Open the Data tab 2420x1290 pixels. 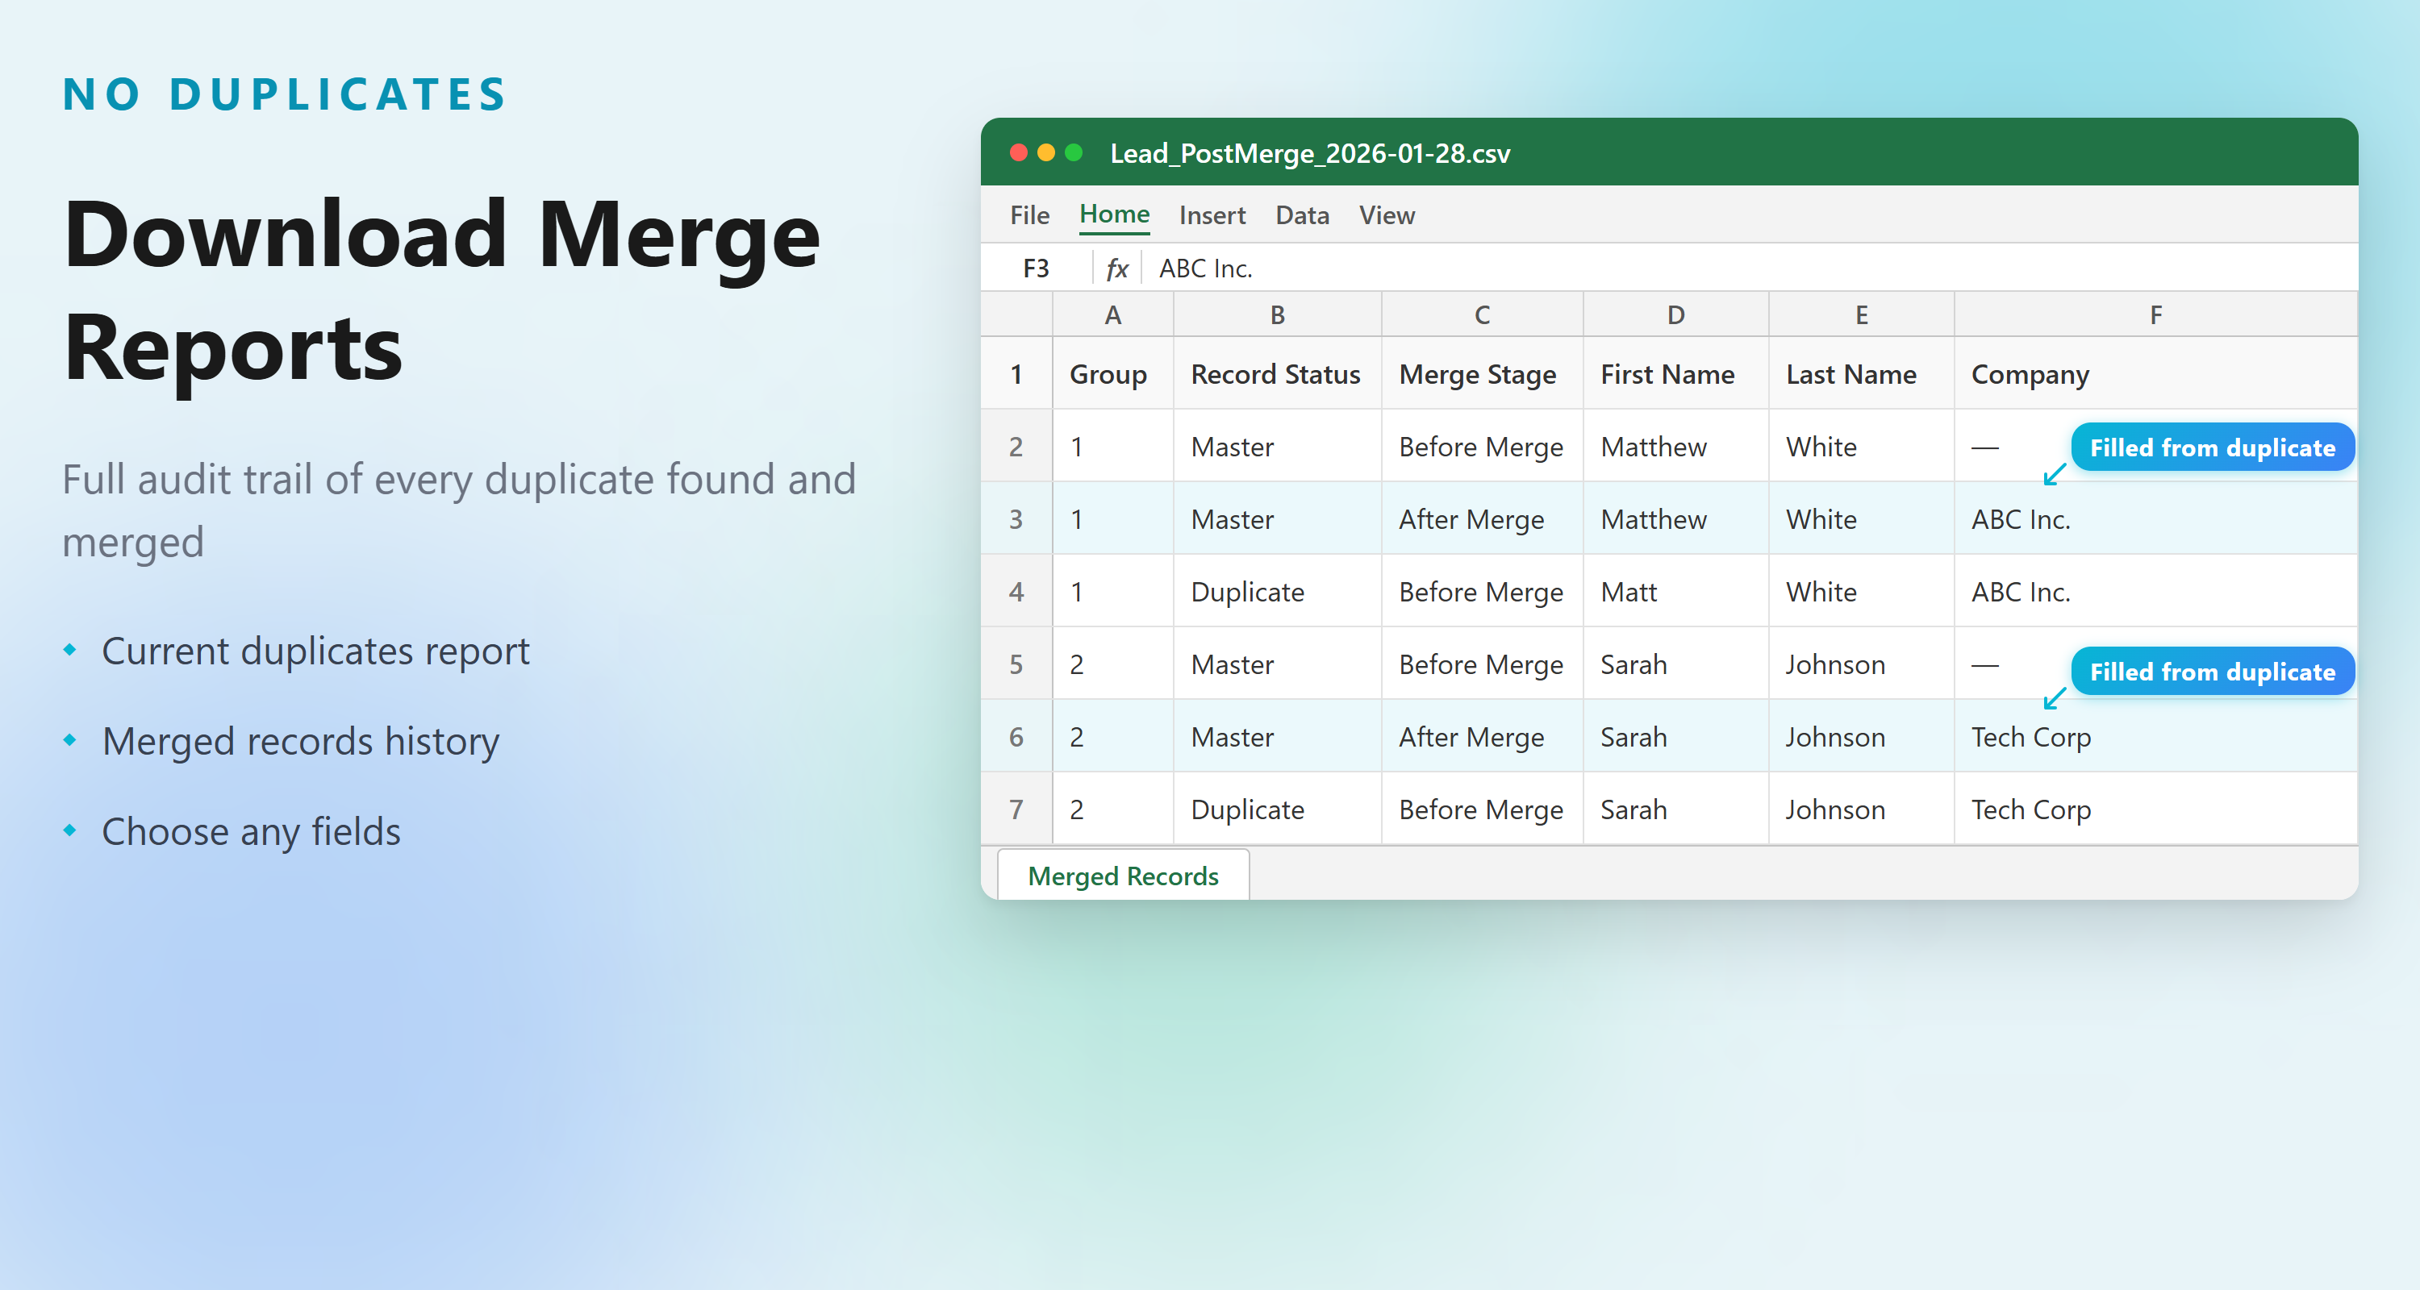coord(1301,215)
